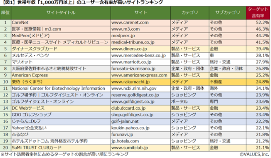Select the サブカテゴリ column header

(x=228, y=13)
